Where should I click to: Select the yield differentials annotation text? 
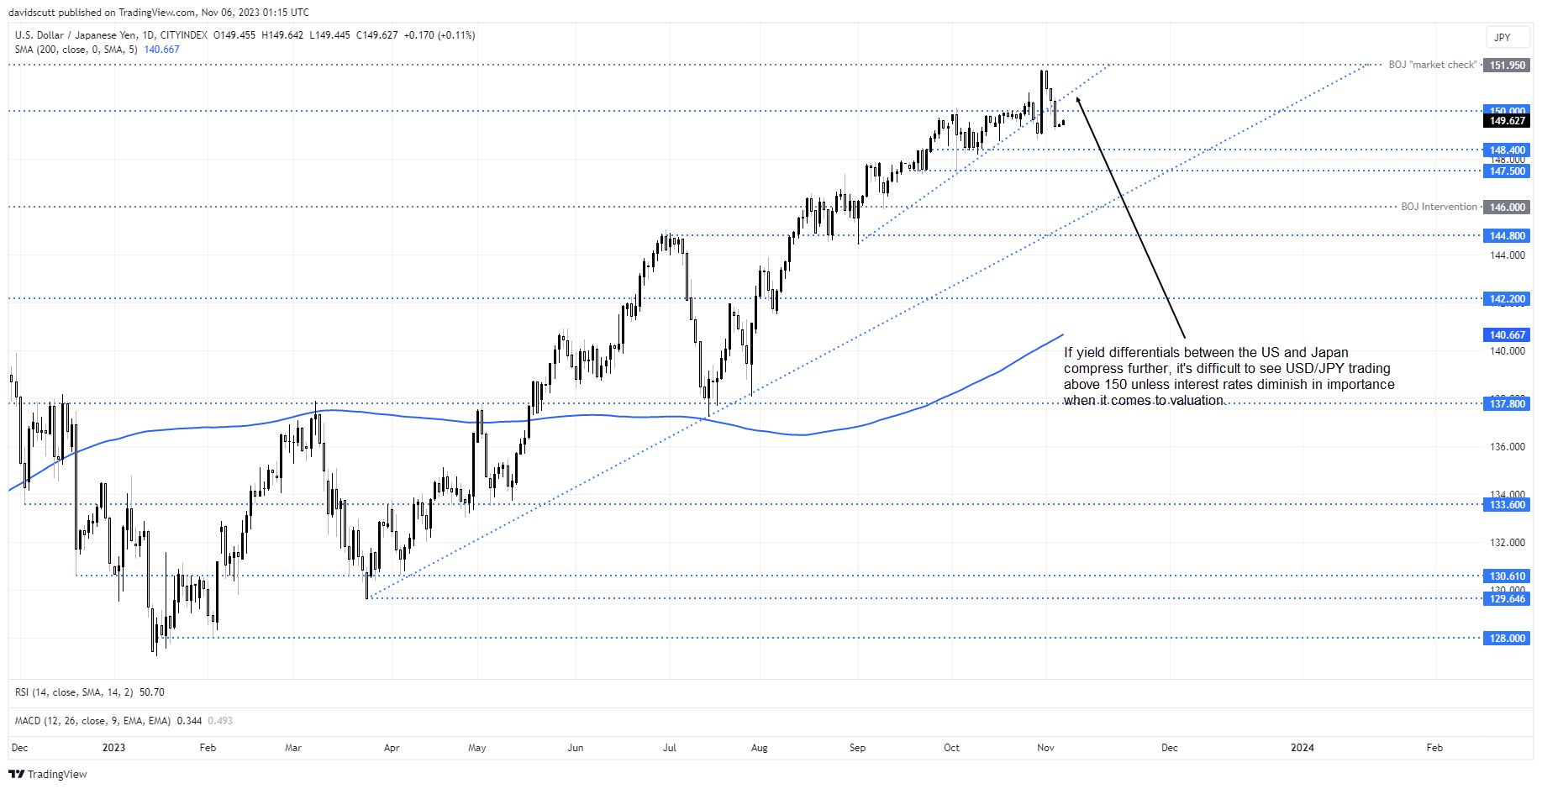tap(1229, 376)
